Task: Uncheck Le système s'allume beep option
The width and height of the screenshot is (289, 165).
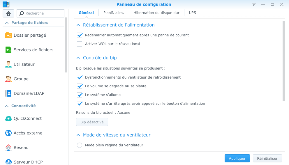Action: [x=80, y=95]
